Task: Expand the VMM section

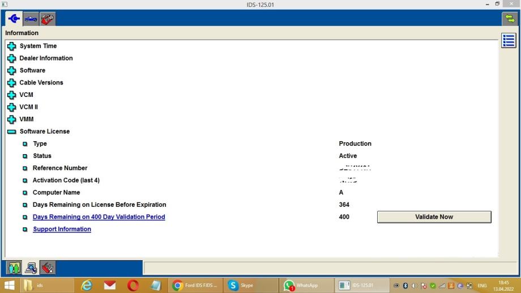Action: coord(12,119)
